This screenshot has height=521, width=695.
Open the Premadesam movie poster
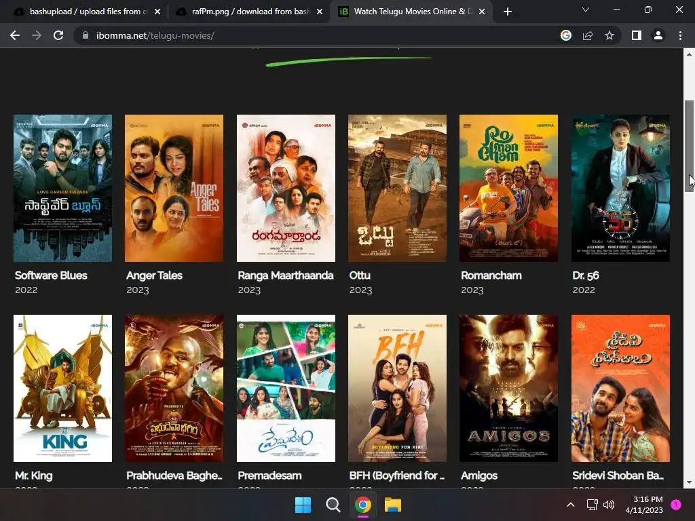tap(286, 389)
